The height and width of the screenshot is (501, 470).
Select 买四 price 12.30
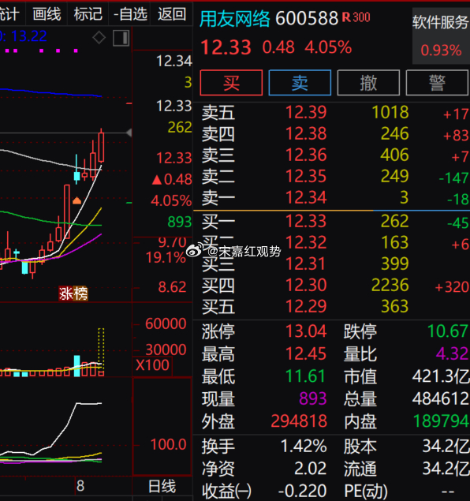306,285
